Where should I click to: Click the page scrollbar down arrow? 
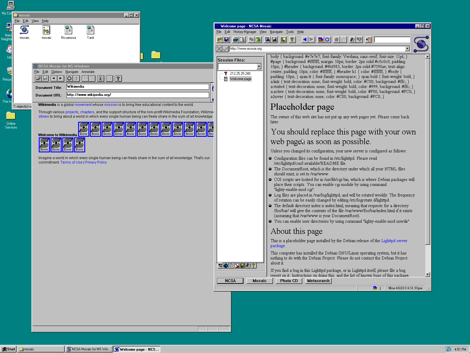[x=428, y=274]
